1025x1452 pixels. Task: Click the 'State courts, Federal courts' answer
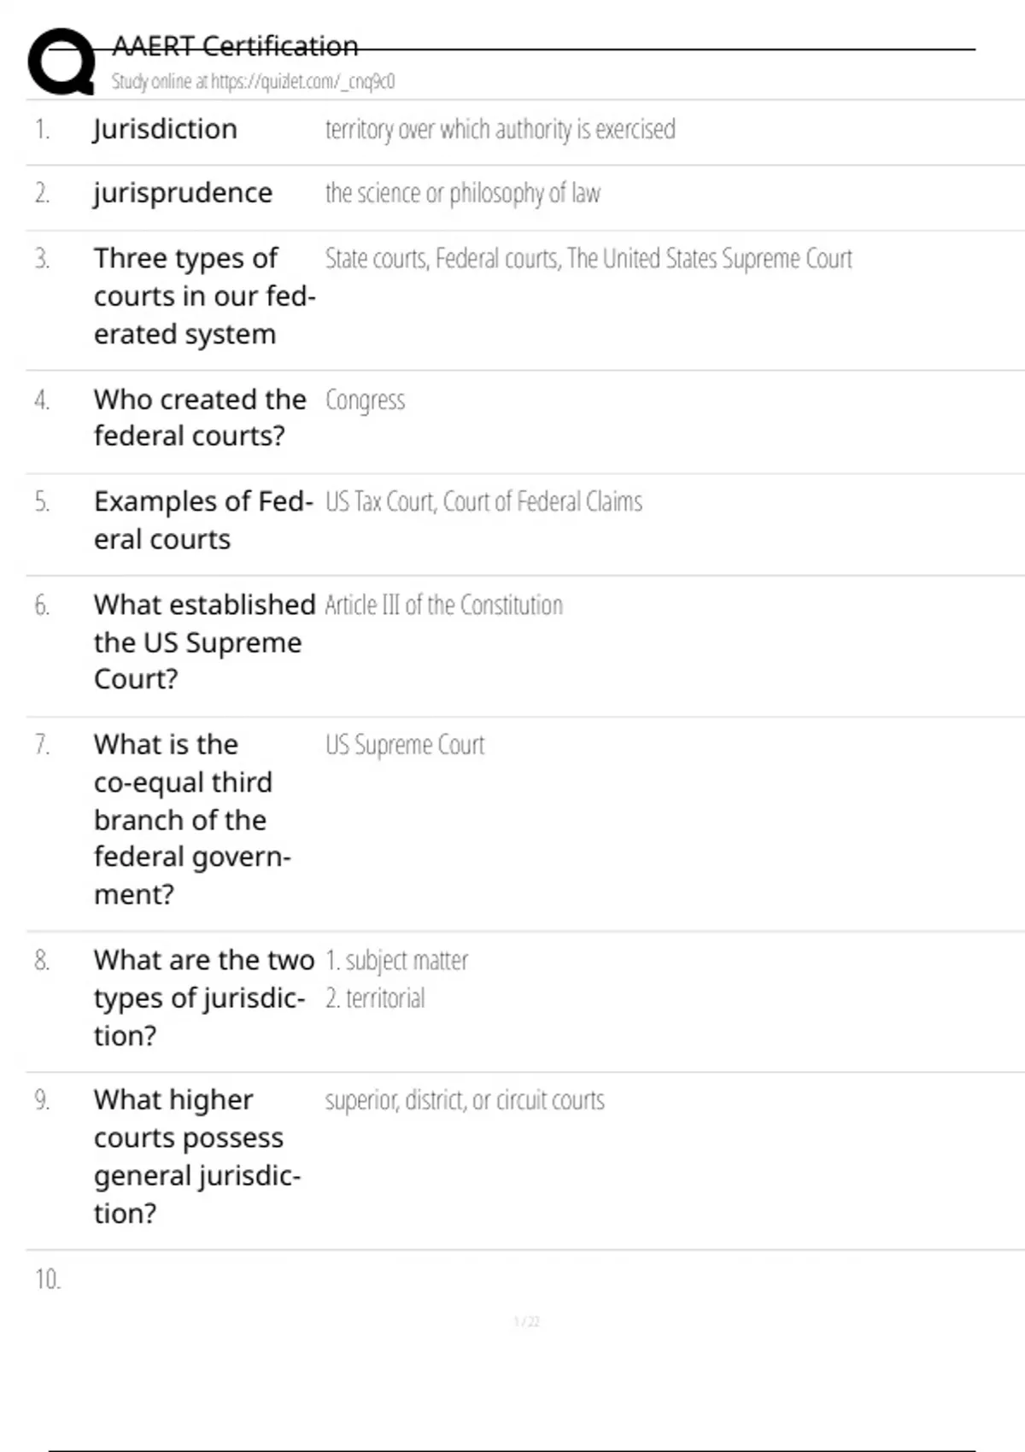(588, 259)
